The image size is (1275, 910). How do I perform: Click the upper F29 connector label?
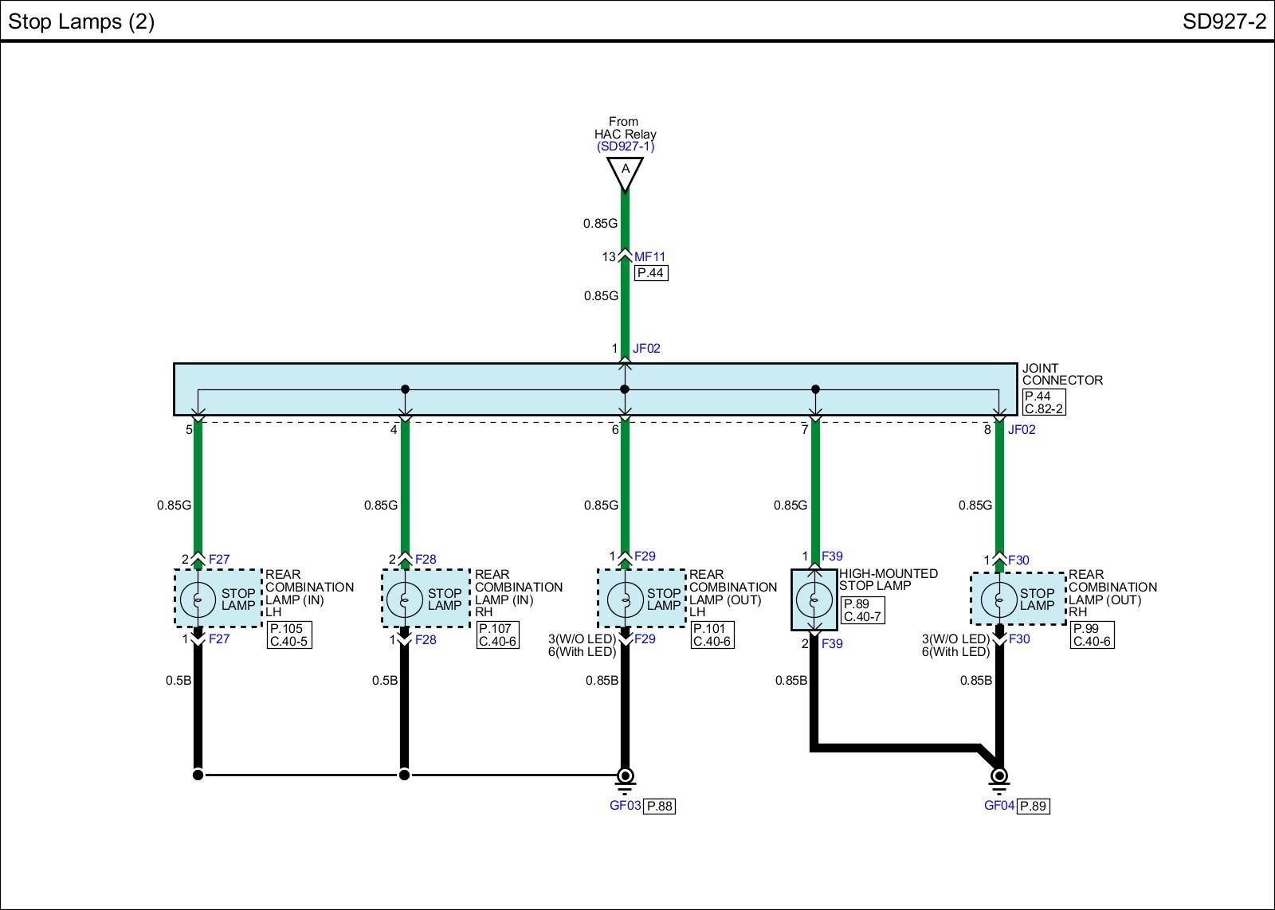pyautogui.click(x=645, y=556)
